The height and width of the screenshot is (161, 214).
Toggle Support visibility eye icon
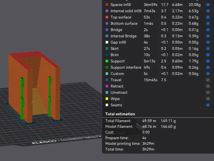point(208,61)
